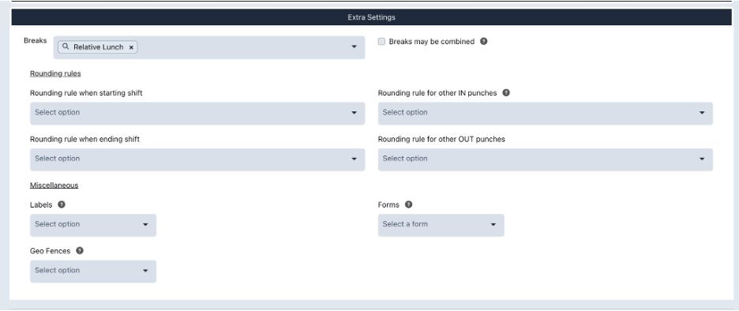Click the Extra Settings header bar
739x311 pixels.
pyautogui.click(x=372, y=17)
